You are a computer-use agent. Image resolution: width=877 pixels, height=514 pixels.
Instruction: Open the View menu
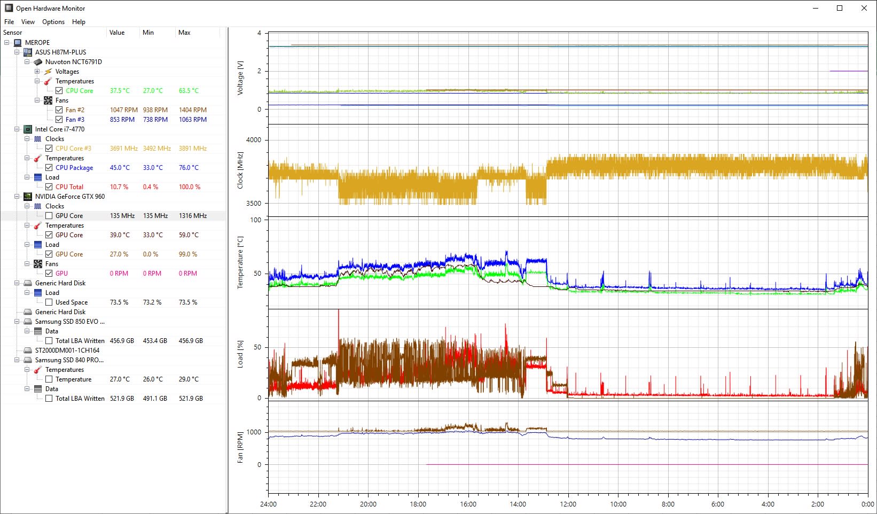tap(28, 22)
